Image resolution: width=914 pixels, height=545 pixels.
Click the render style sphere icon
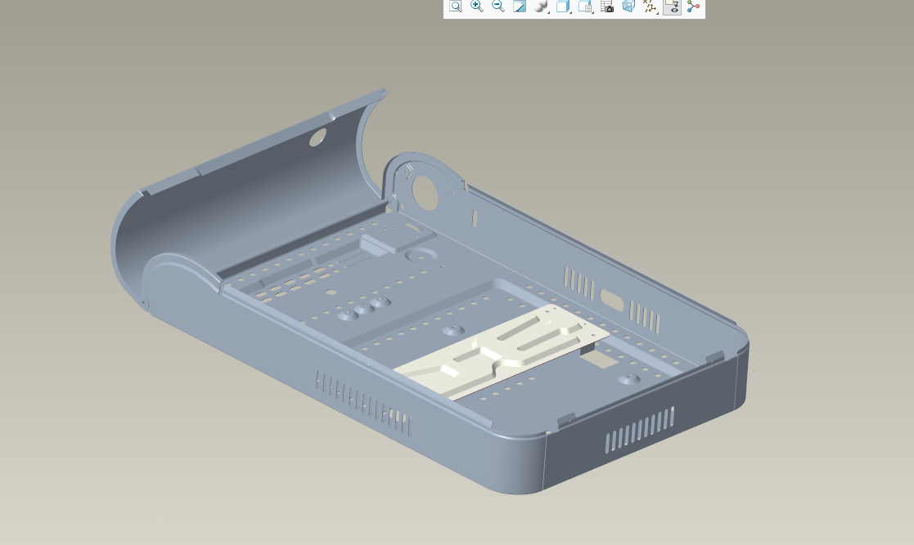coord(541,7)
